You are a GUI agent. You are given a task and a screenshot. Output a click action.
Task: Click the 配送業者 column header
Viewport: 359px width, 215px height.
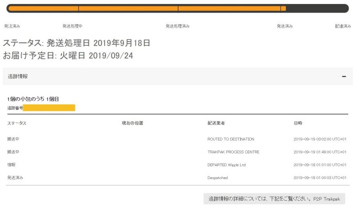coord(217,123)
